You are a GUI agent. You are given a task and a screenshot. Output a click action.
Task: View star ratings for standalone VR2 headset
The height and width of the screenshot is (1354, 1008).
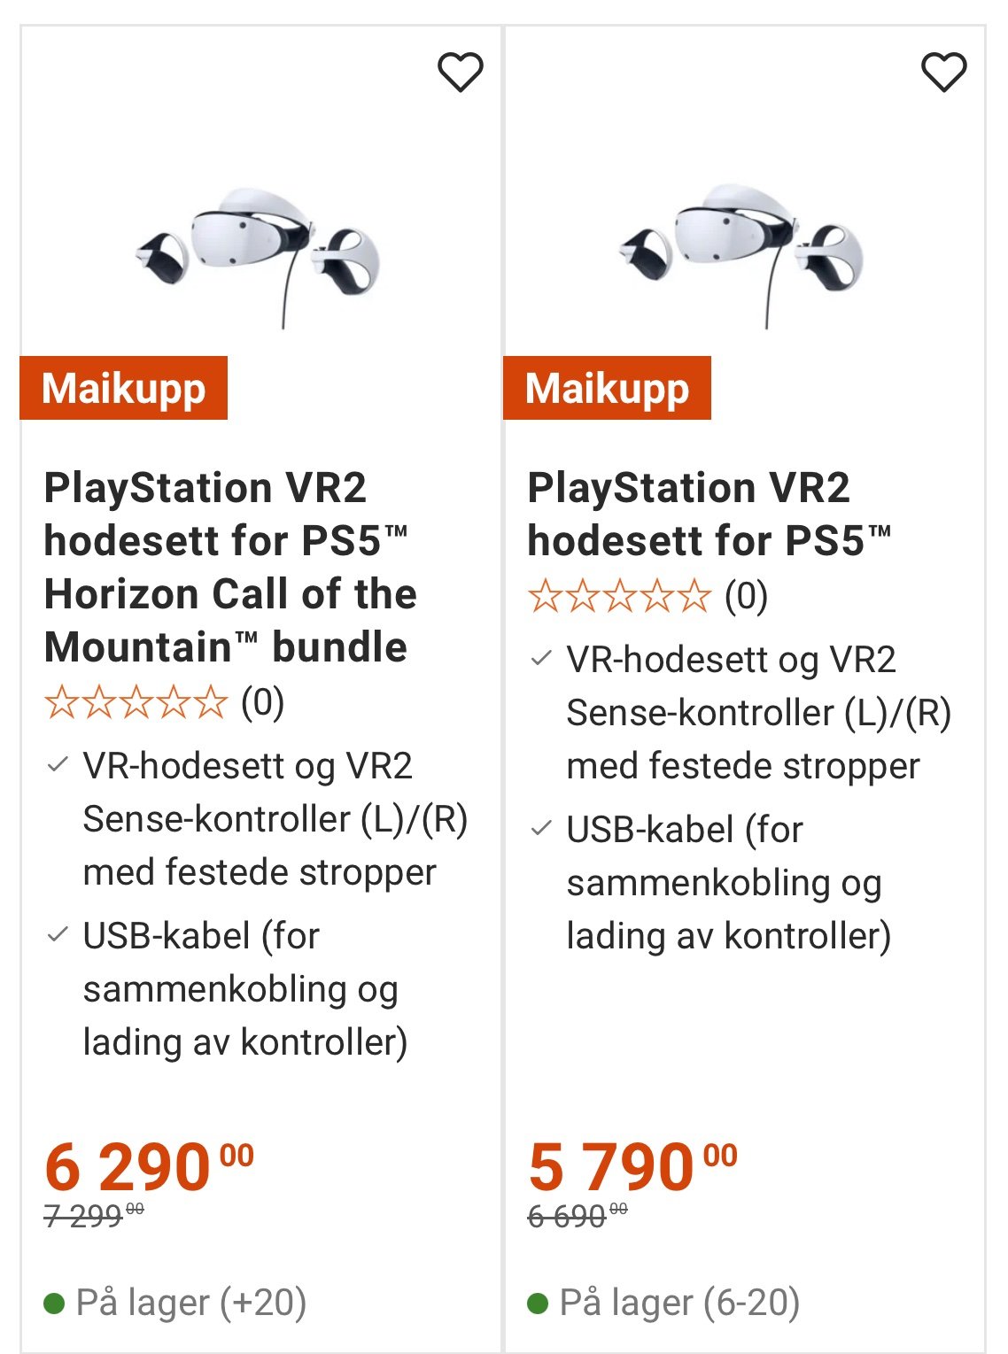pyautogui.click(x=619, y=597)
